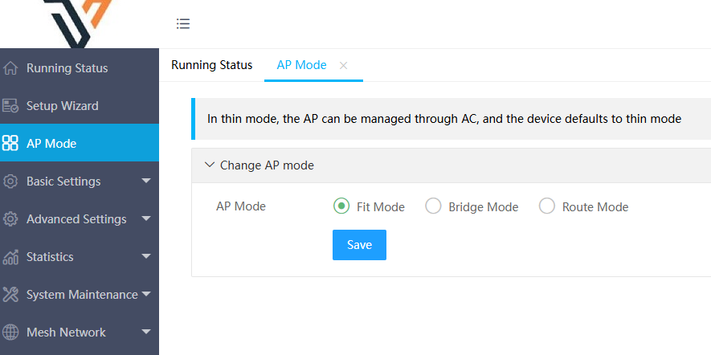Click the AP Mode grid icon

pyautogui.click(x=10, y=144)
